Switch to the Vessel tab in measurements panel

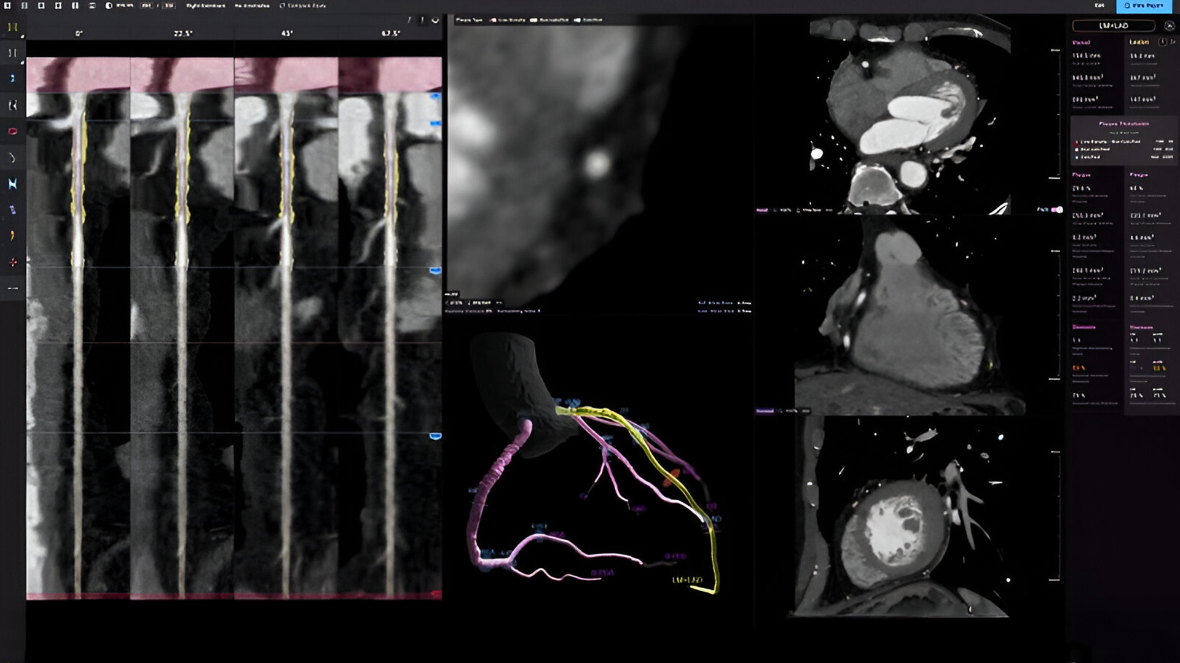[x=1081, y=42]
